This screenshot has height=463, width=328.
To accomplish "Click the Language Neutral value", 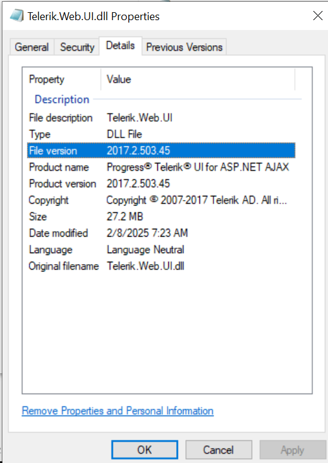I will point(145,250).
